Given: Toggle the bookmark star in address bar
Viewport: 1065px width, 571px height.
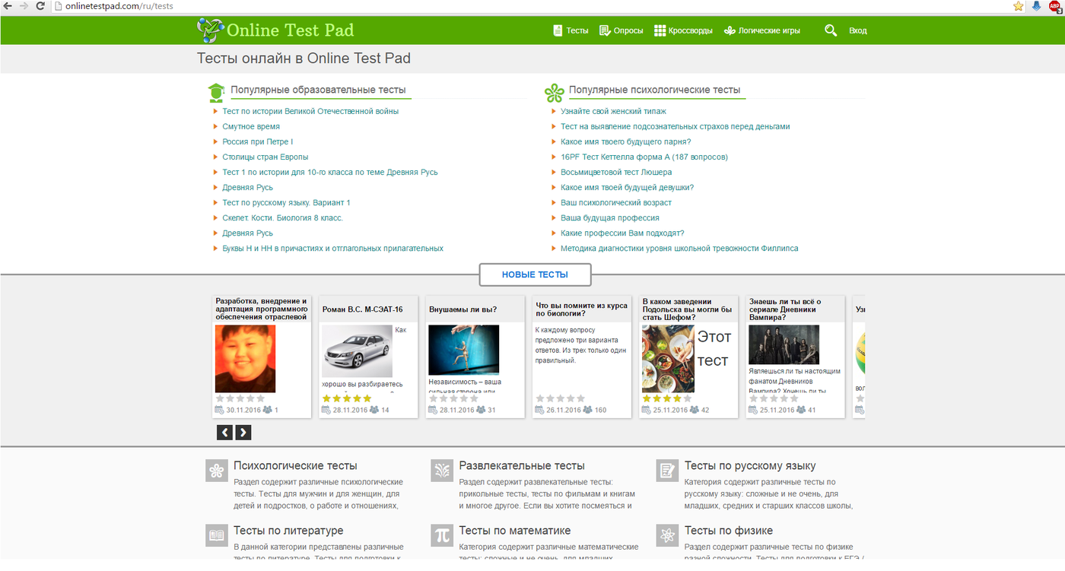Looking at the screenshot, I should point(1018,6).
